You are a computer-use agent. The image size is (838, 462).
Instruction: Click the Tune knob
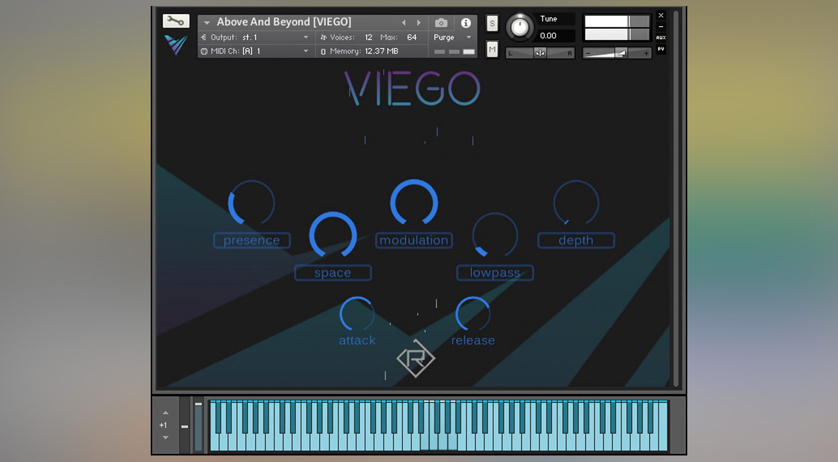click(x=520, y=27)
